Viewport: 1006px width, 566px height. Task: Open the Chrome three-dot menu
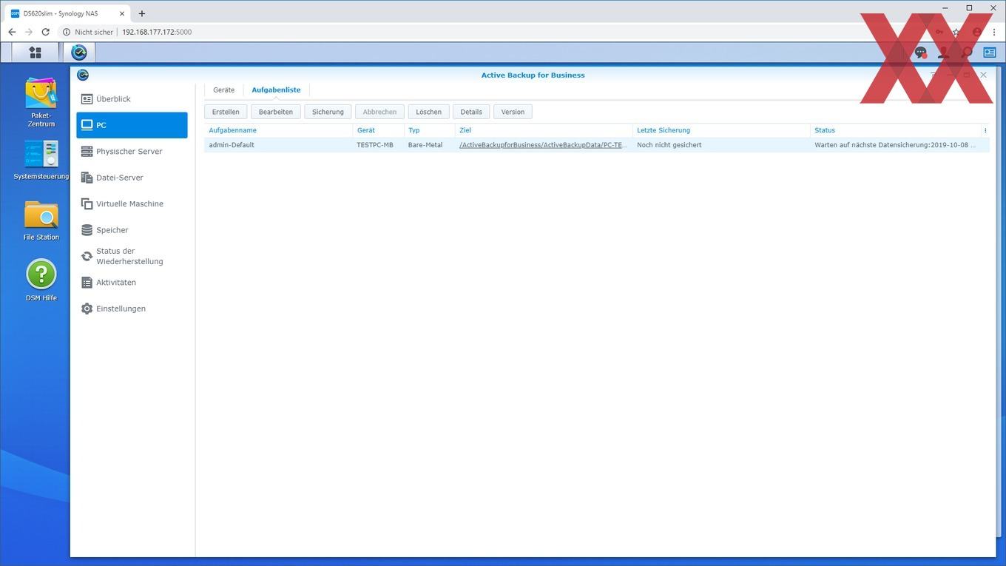pos(994,32)
